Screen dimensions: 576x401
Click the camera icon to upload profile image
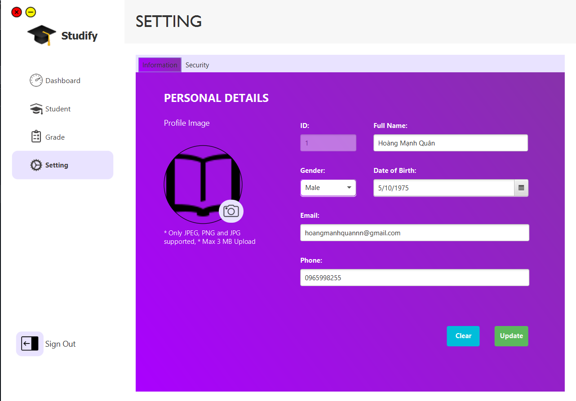[231, 211]
